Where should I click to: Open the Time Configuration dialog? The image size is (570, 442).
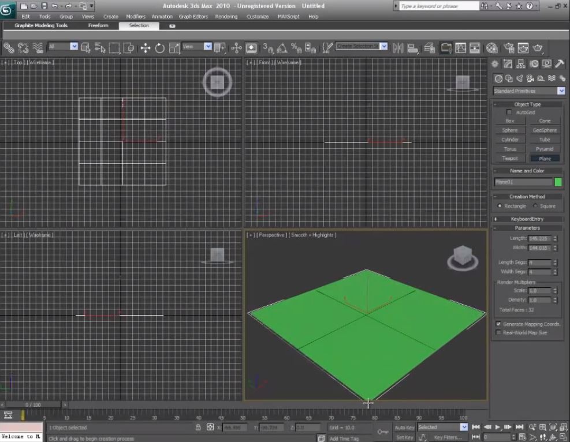tap(523, 437)
